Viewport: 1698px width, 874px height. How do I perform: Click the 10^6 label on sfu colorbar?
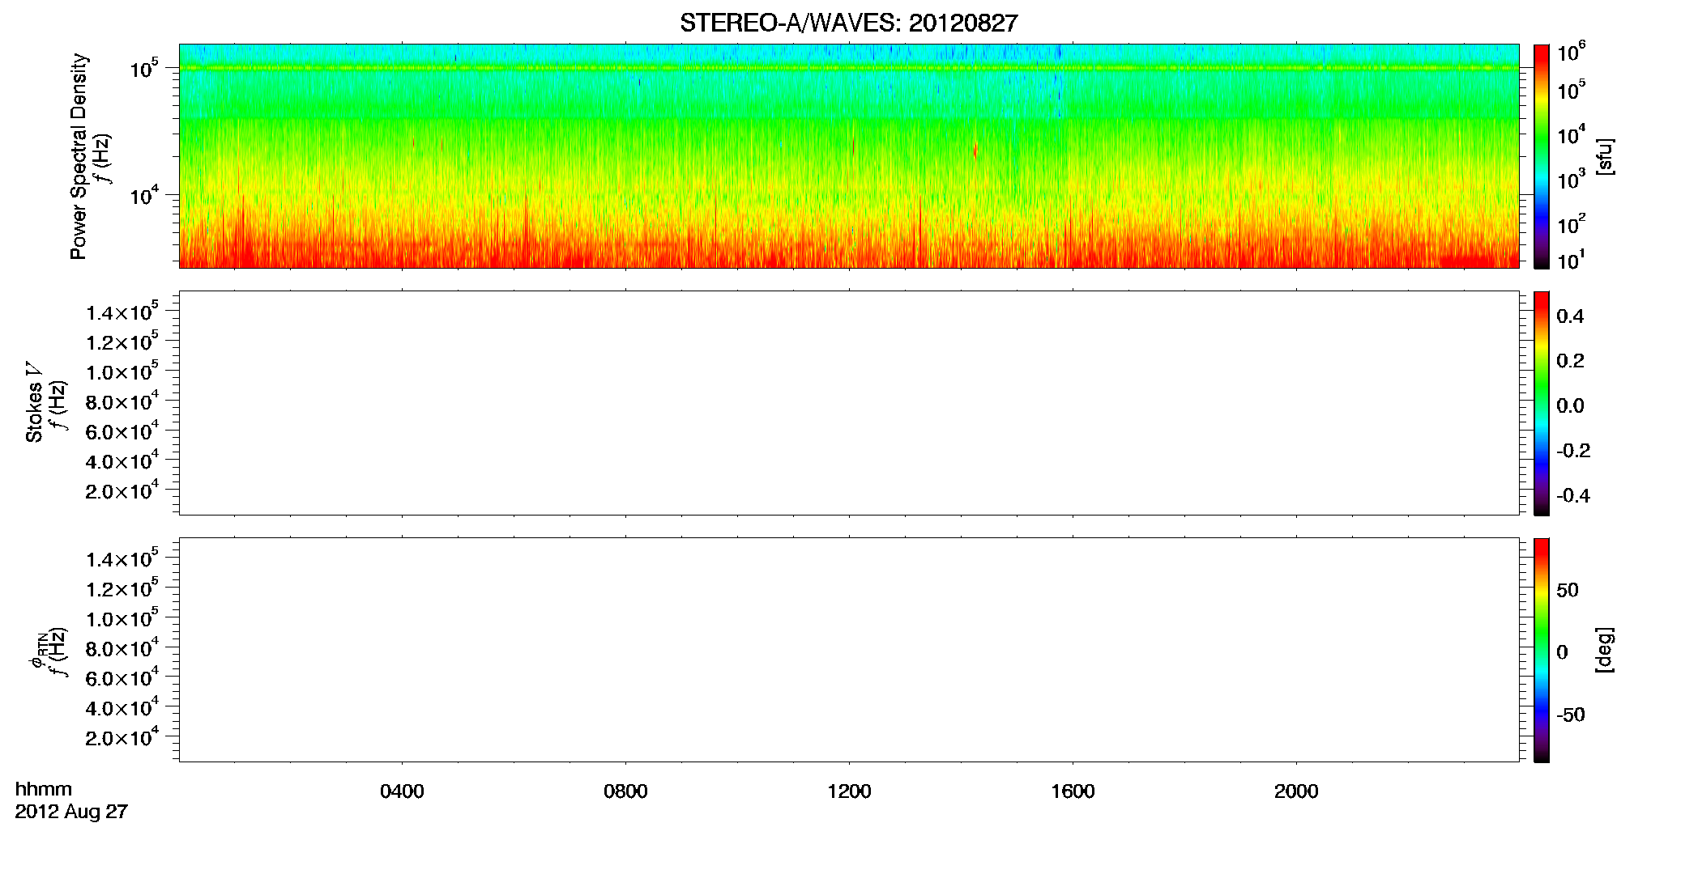click(1571, 52)
